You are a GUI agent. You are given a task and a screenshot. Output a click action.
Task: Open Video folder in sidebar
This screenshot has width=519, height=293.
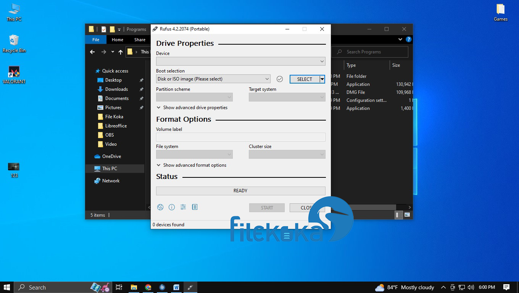pos(111,144)
